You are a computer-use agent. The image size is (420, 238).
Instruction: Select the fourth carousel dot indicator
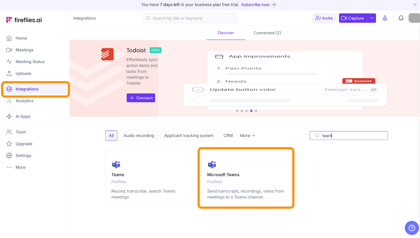[x=251, y=111]
